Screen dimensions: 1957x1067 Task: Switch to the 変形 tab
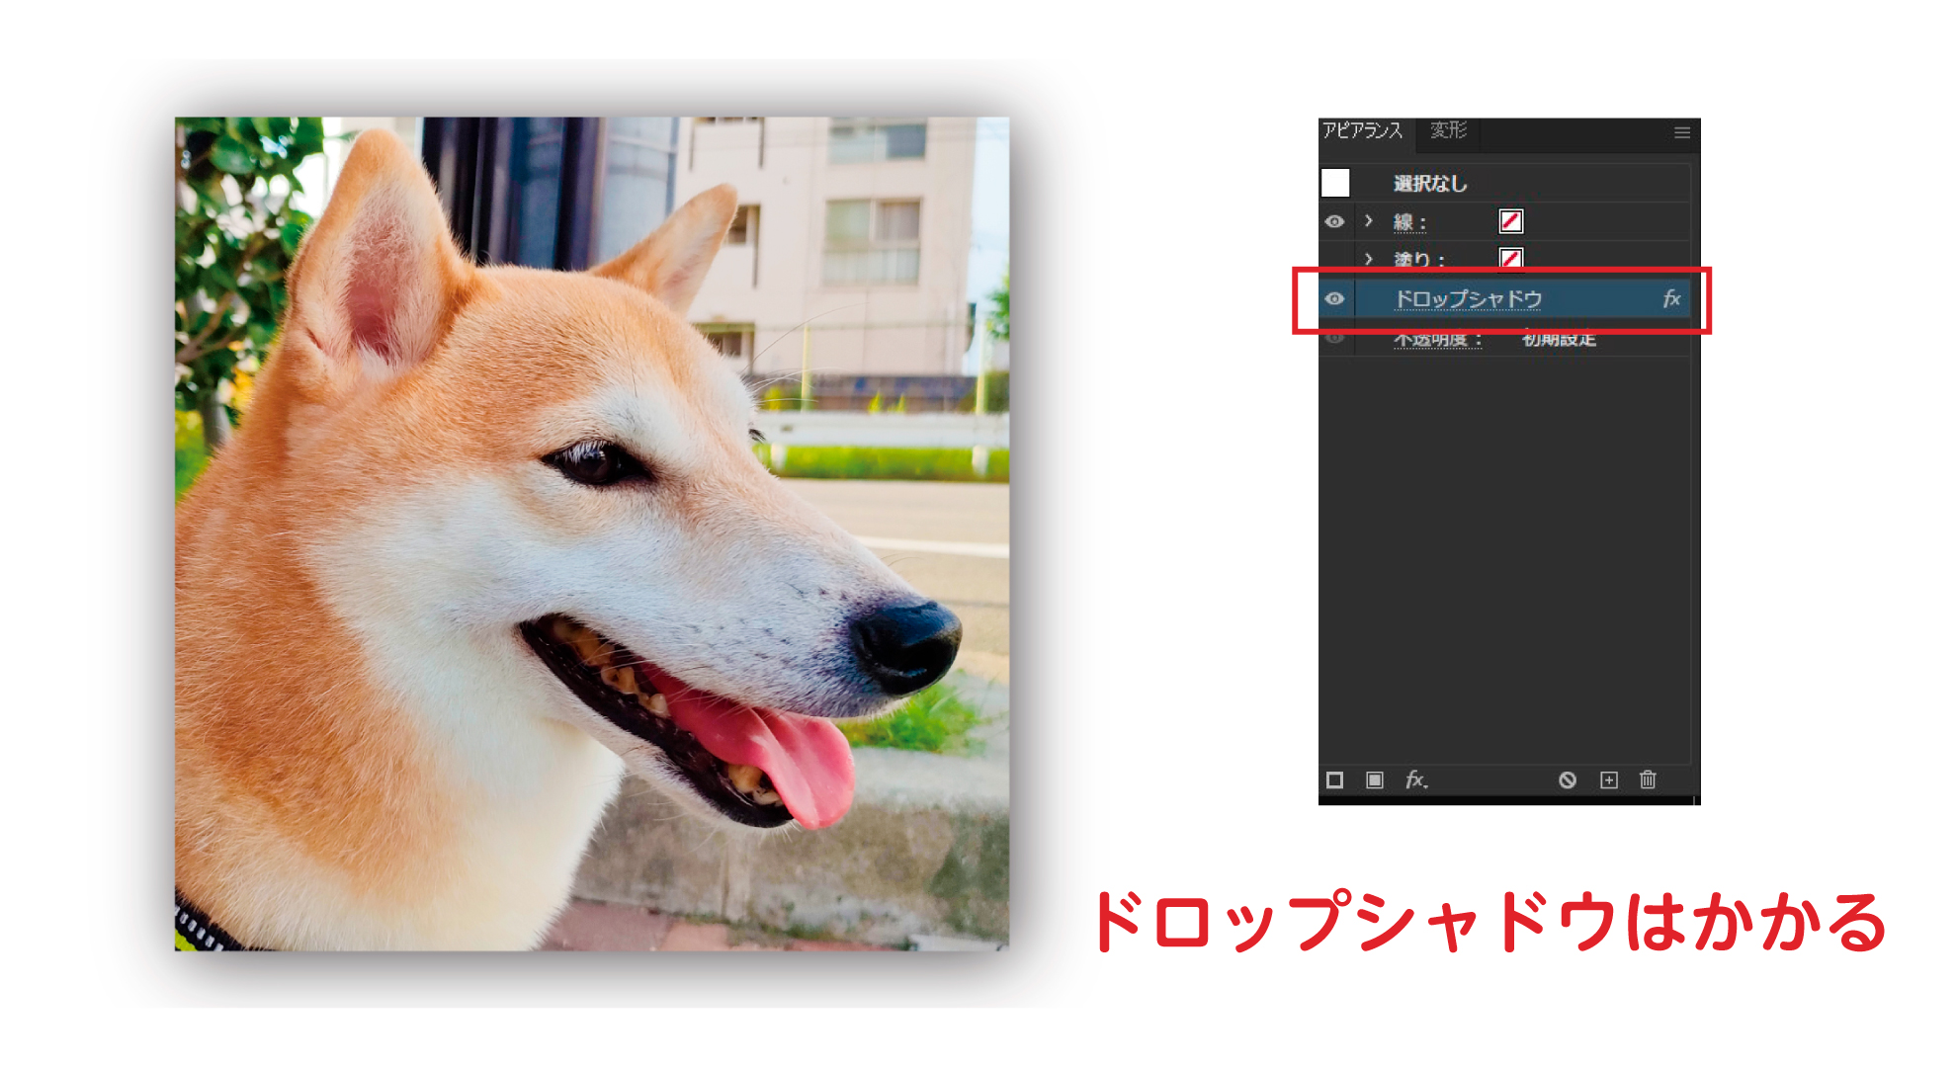(x=1448, y=131)
